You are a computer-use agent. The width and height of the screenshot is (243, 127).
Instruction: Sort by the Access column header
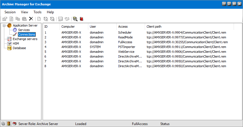pyautogui.click(x=131, y=27)
